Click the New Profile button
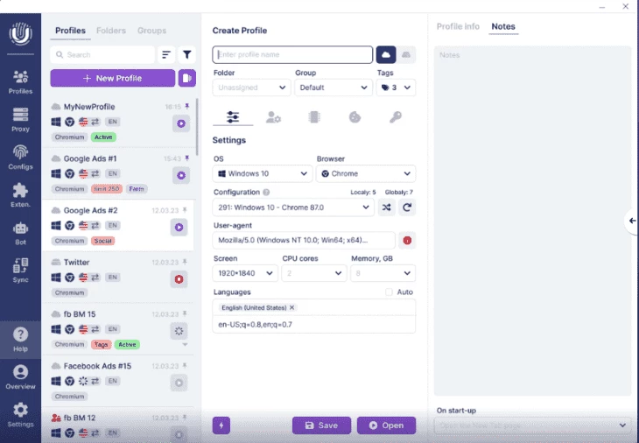639x443 pixels. click(112, 78)
